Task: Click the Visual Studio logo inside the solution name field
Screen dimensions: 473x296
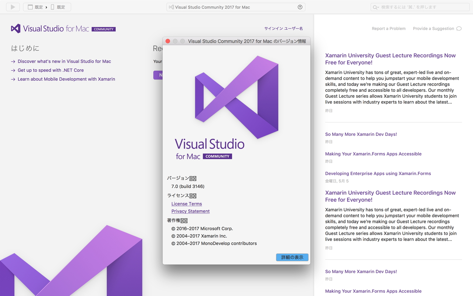Action: [171, 7]
